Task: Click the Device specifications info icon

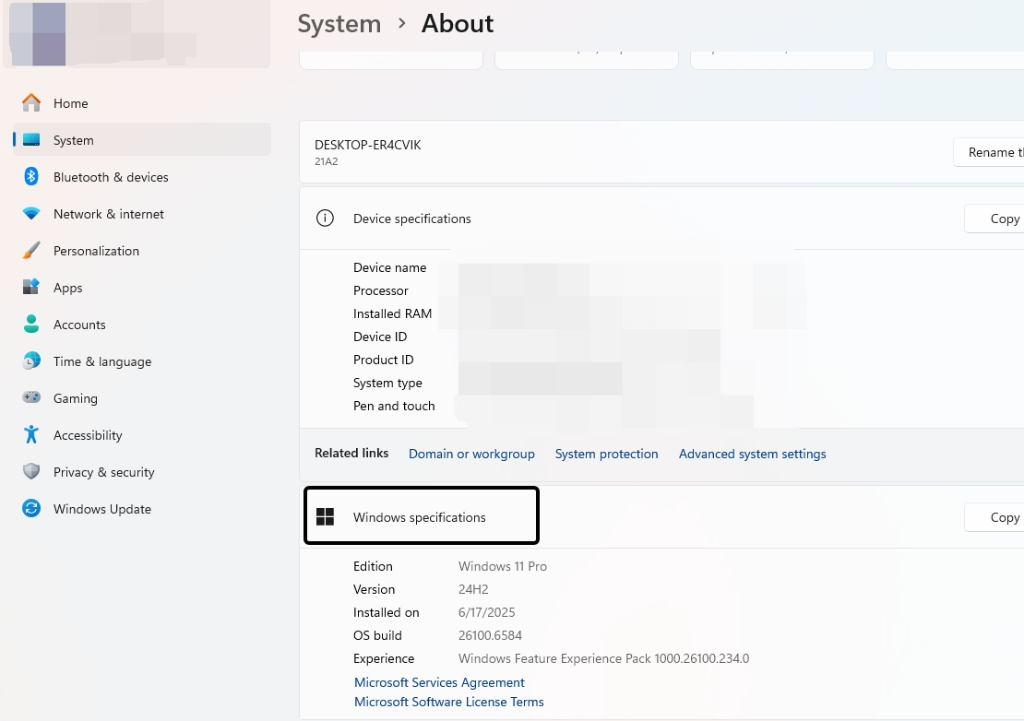Action: (325, 218)
